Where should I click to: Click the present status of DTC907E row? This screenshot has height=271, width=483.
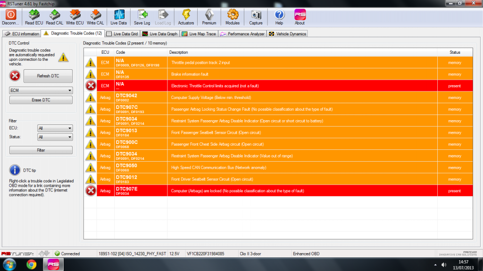(455, 191)
